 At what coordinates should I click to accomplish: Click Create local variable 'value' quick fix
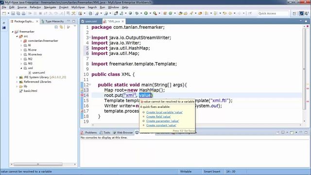[164, 112]
